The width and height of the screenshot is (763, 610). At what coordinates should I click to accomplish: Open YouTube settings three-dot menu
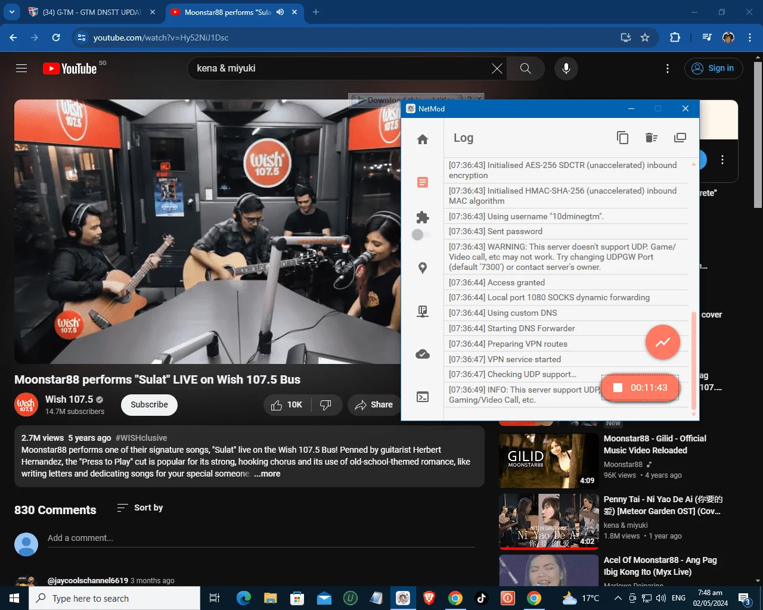pyautogui.click(x=668, y=69)
